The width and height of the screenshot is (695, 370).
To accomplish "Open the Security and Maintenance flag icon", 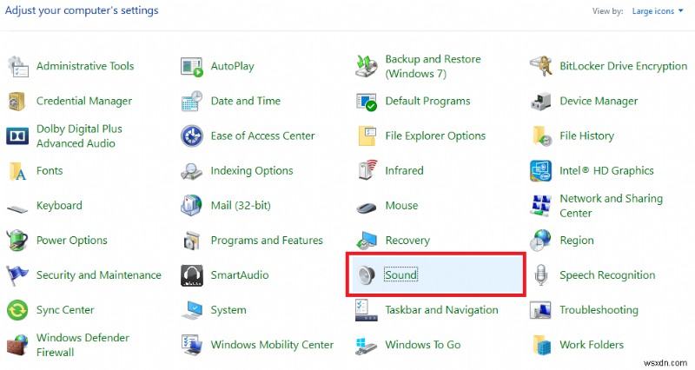I will click(x=17, y=275).
